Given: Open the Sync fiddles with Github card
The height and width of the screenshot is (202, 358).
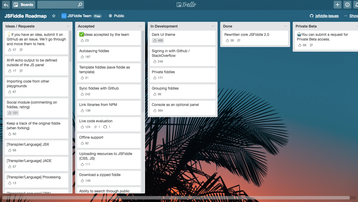Looking at the screenshot, I should [x=109, y=92].
